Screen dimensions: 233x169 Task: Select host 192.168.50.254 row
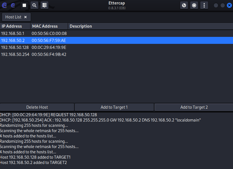pos(116,54)
